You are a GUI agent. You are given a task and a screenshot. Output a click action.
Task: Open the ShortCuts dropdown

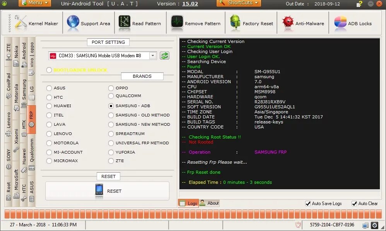(x=239, y=3)
